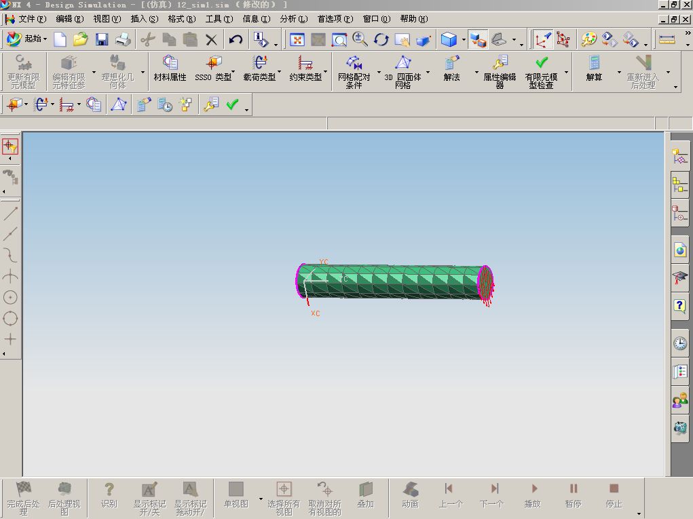
Task: Click the red load arrows on cylinder end
Action: pos(487,286)
